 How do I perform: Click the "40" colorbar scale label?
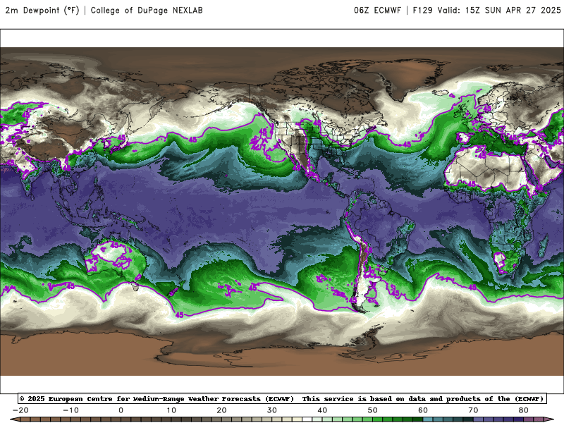coord(322,410)
